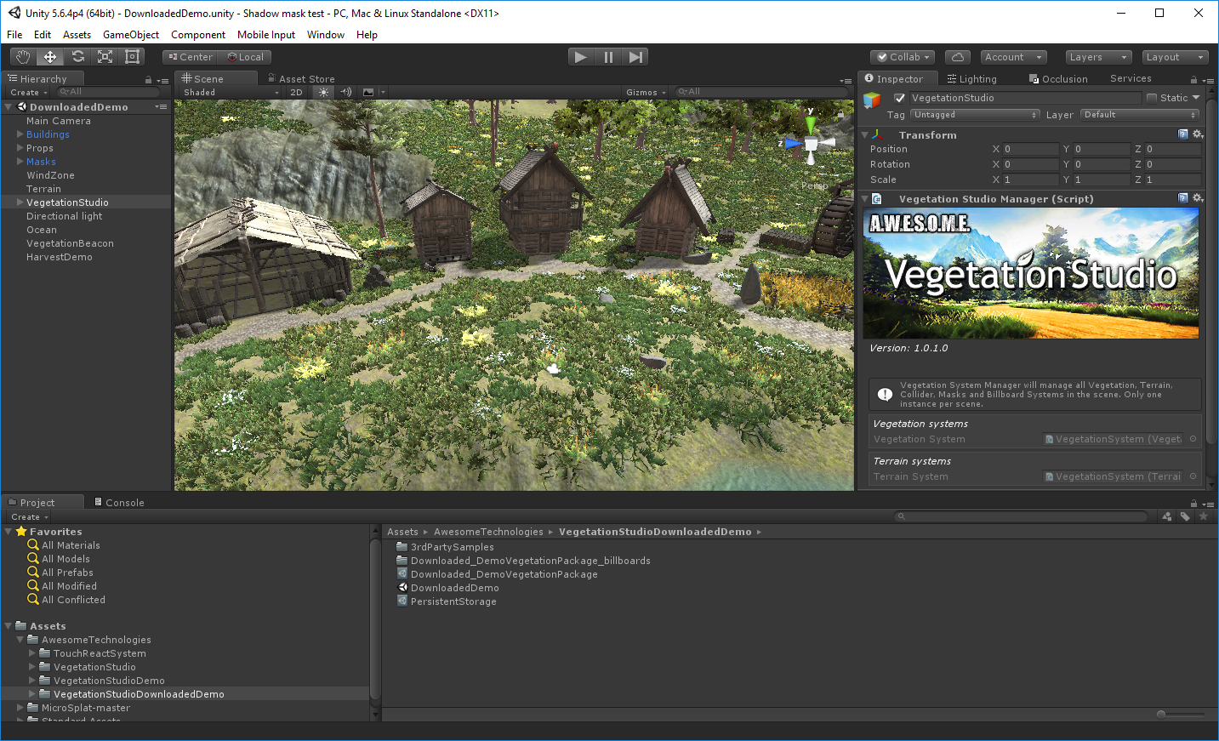Screen dimensions: 1219x741
Task: Expand the Buildings hierarchy item
Action: (x=20, y=134)
